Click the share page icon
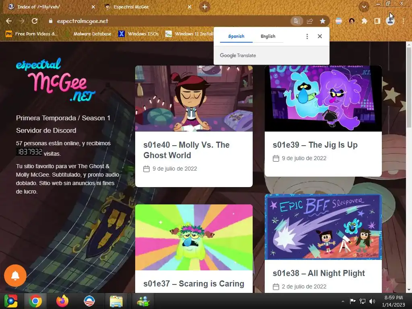This screenshot has width=412, height=309. 310,21
